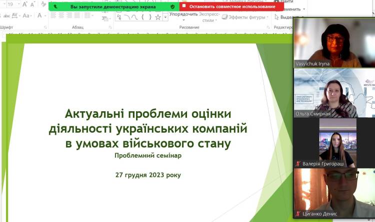Image resolution: width=375 pixels, height=222 pixels.
Task: Open Шрифт group dialog launcher
Action: (45, 27)
